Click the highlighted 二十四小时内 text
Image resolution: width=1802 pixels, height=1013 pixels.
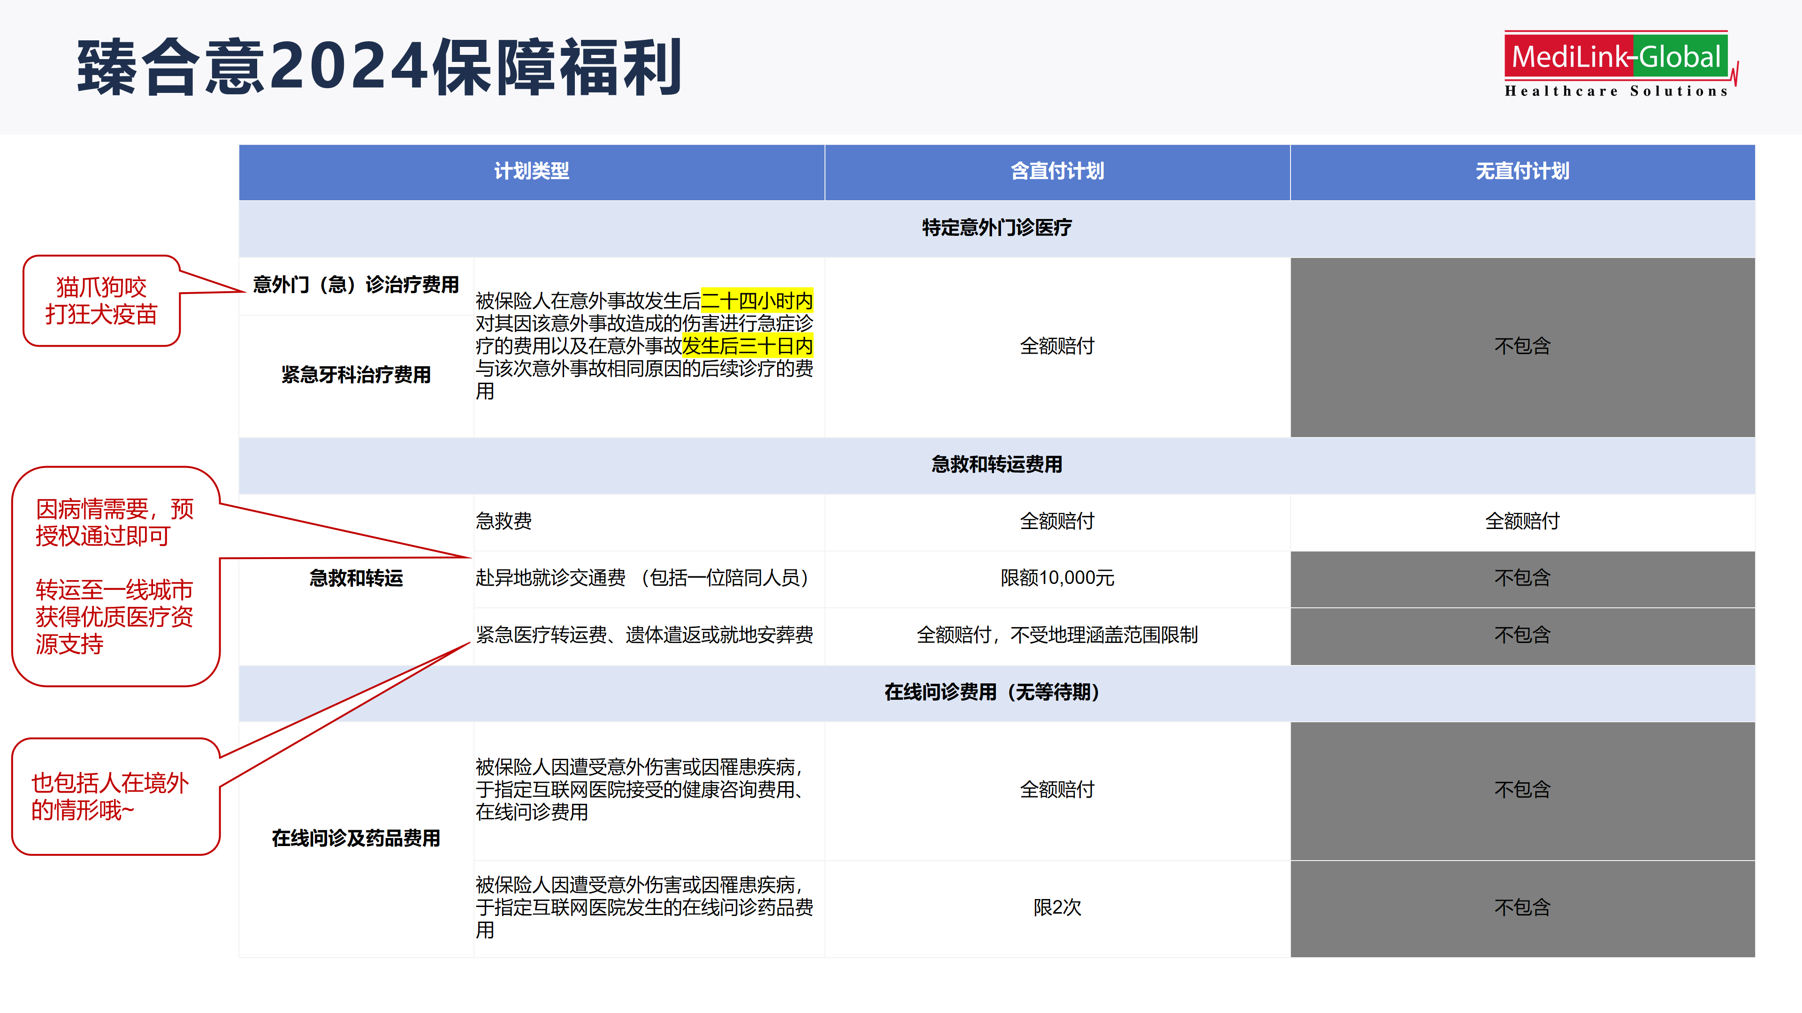tap(756, 301)
